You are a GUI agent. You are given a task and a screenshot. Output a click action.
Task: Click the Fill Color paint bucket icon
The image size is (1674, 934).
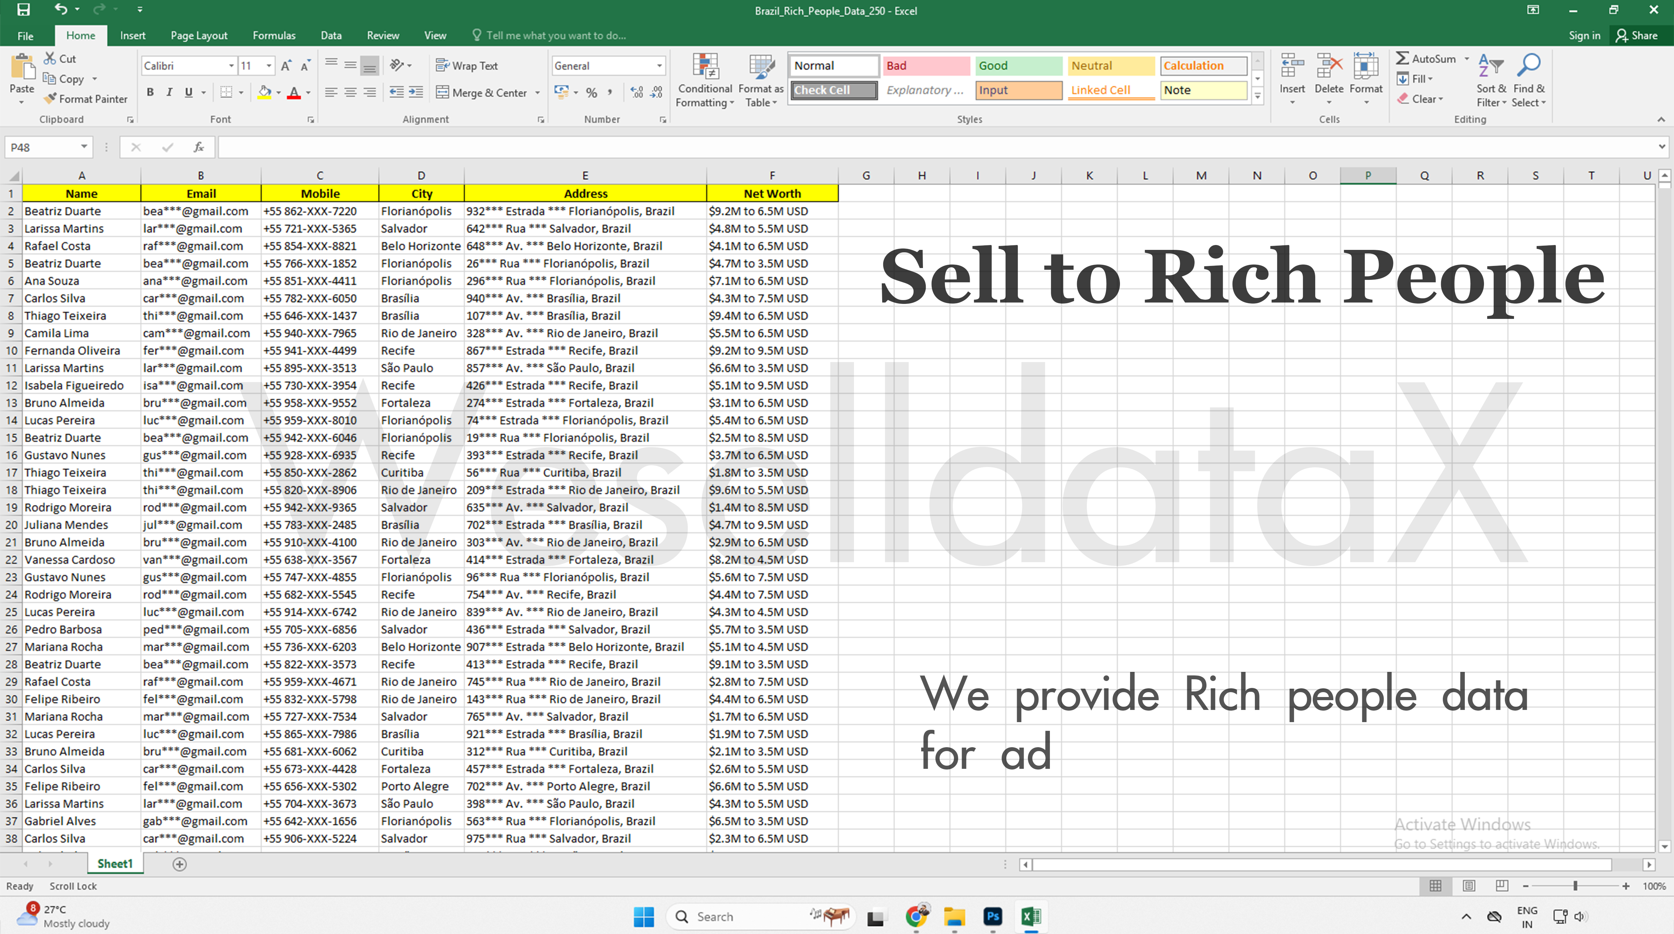[264, 92]
